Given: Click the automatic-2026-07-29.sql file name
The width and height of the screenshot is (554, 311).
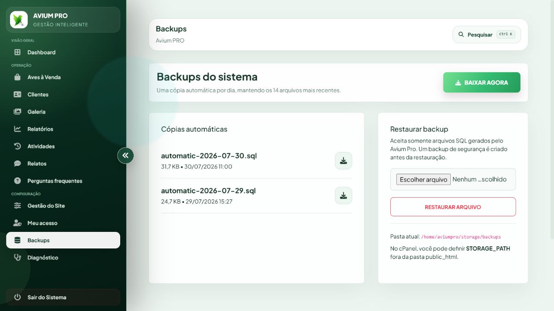Looking at the screenshot, I should [208, 190].
